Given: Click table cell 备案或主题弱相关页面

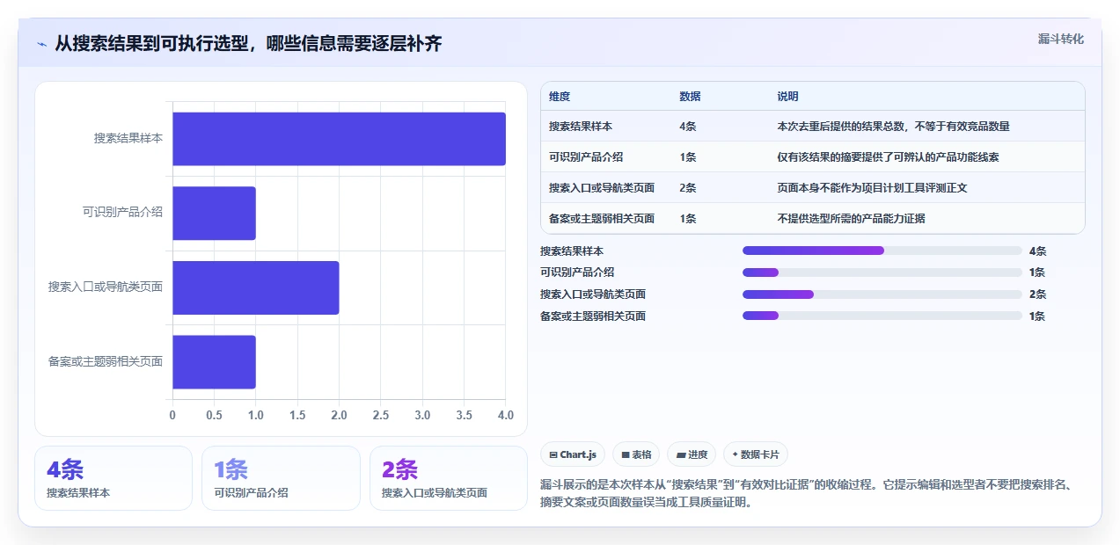Looking at the screenshot, I should tap(602, 218).
